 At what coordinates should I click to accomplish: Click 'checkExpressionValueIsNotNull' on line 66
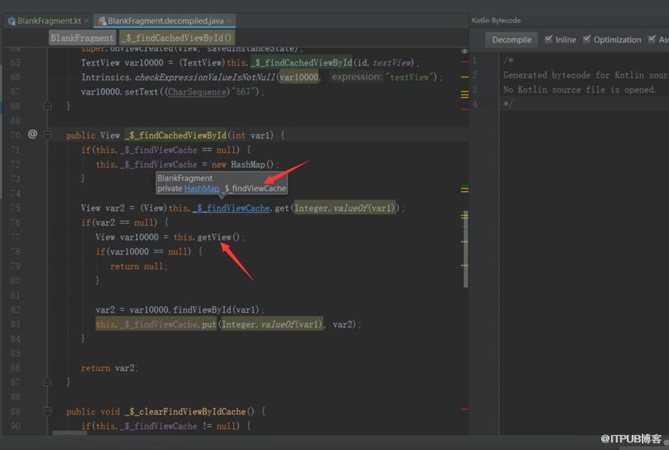(x=206, y=78)
